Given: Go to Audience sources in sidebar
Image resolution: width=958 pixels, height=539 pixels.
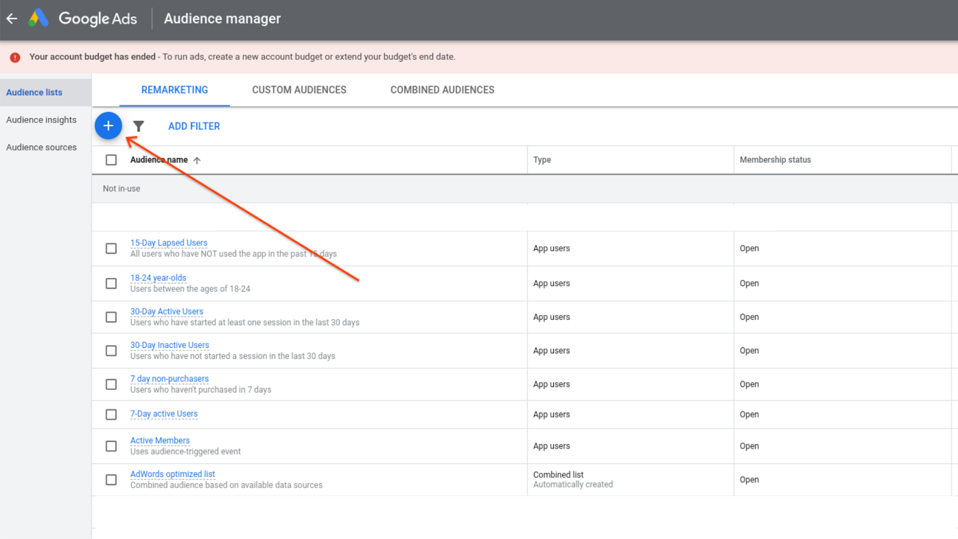Looking at the screenshot, I should 41,147.
